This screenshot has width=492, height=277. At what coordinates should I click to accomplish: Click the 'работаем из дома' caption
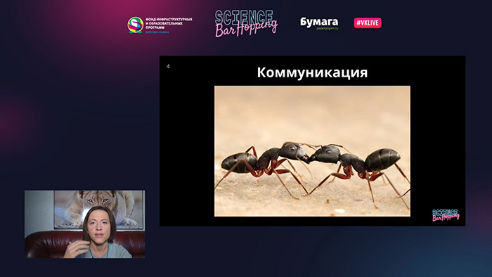coord(157,32)
